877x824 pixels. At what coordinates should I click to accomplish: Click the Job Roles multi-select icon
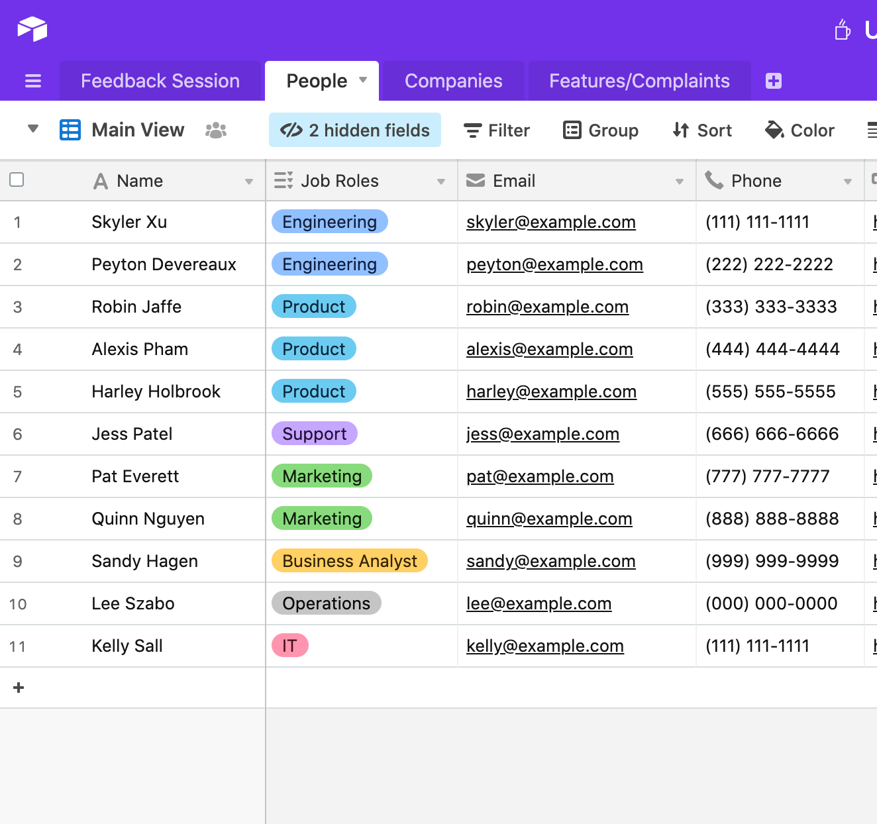tap(284, 180)
